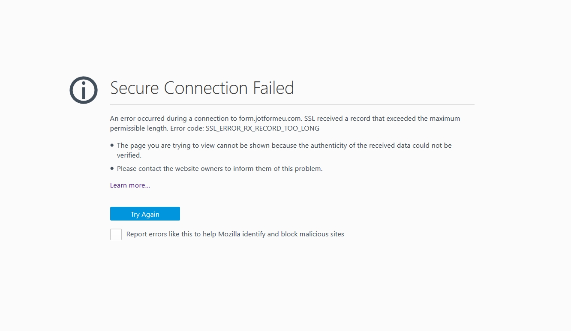Click the SSL_ERROR_RX_RECORD_TOO_LONG error code
Viewport: 571px width, 331px height.
click(x=262, y=128)
